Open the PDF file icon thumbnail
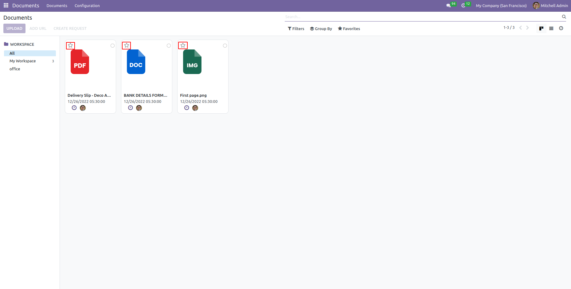 tap(80, 62)
